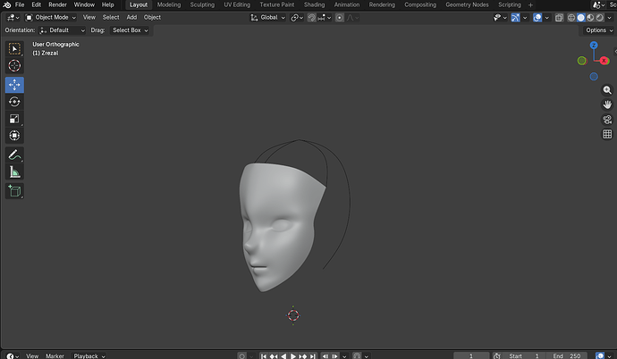Click the zoom magnifier icon in viewport
Image resolution: width=617 pixels, height=359 pixels.
(607, 90)
